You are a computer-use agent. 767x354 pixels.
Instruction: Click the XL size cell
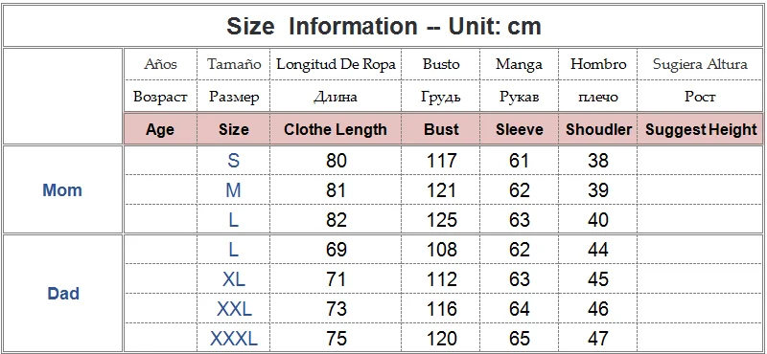coord(234,278)
